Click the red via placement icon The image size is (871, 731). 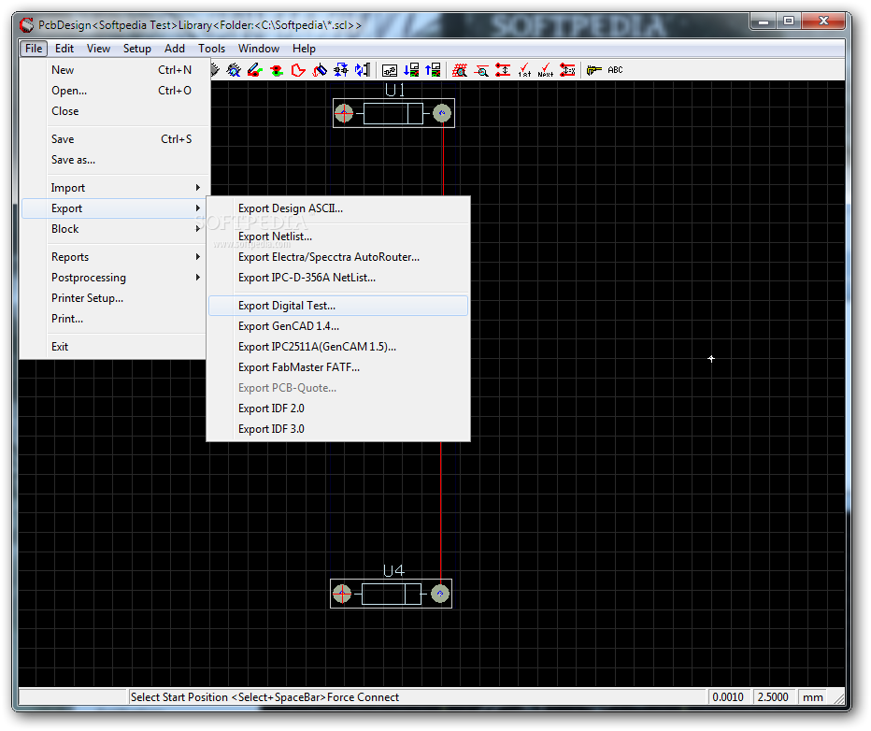point(276,70)
